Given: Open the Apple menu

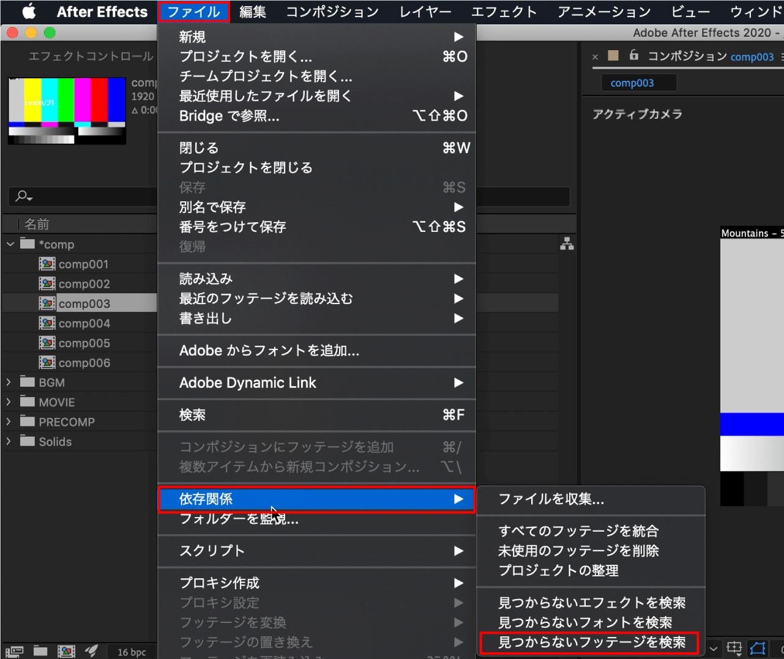Looking at the screenshot, I should click(28, 12).
